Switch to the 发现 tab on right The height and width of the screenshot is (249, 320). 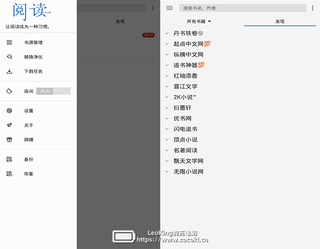pyautogui.click(x=280, y=22)
